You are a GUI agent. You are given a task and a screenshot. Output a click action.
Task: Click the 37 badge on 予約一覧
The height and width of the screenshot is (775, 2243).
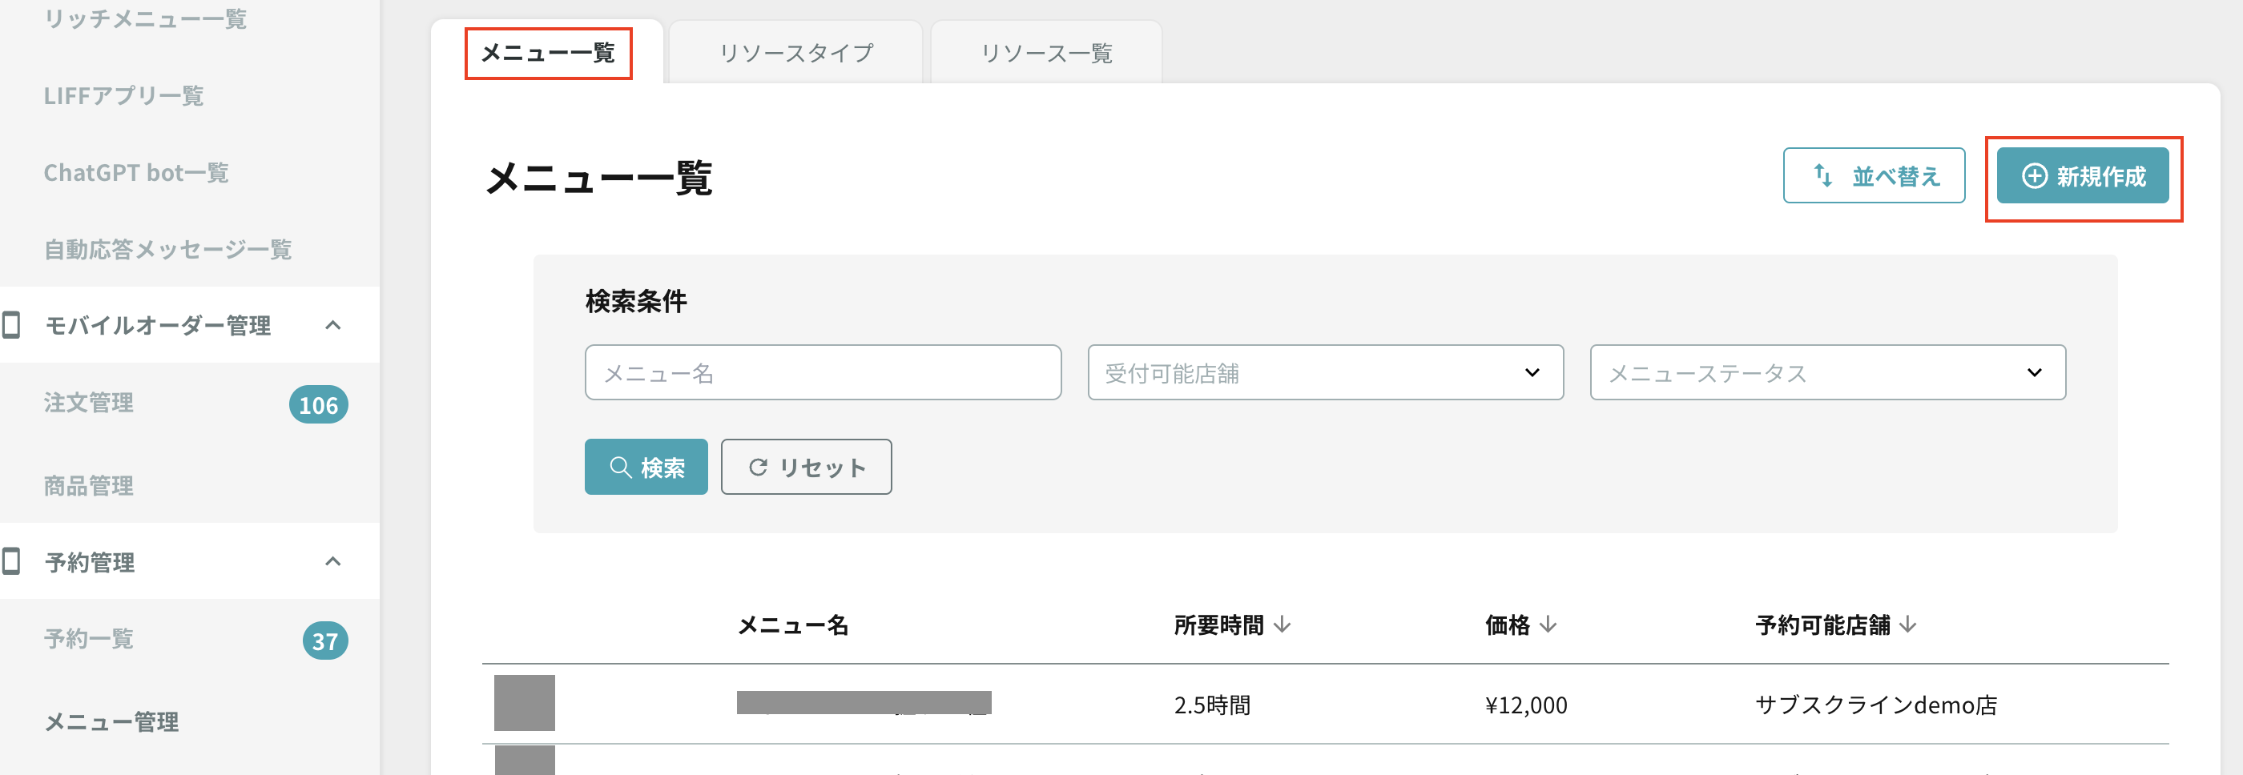tap(326, 641)
